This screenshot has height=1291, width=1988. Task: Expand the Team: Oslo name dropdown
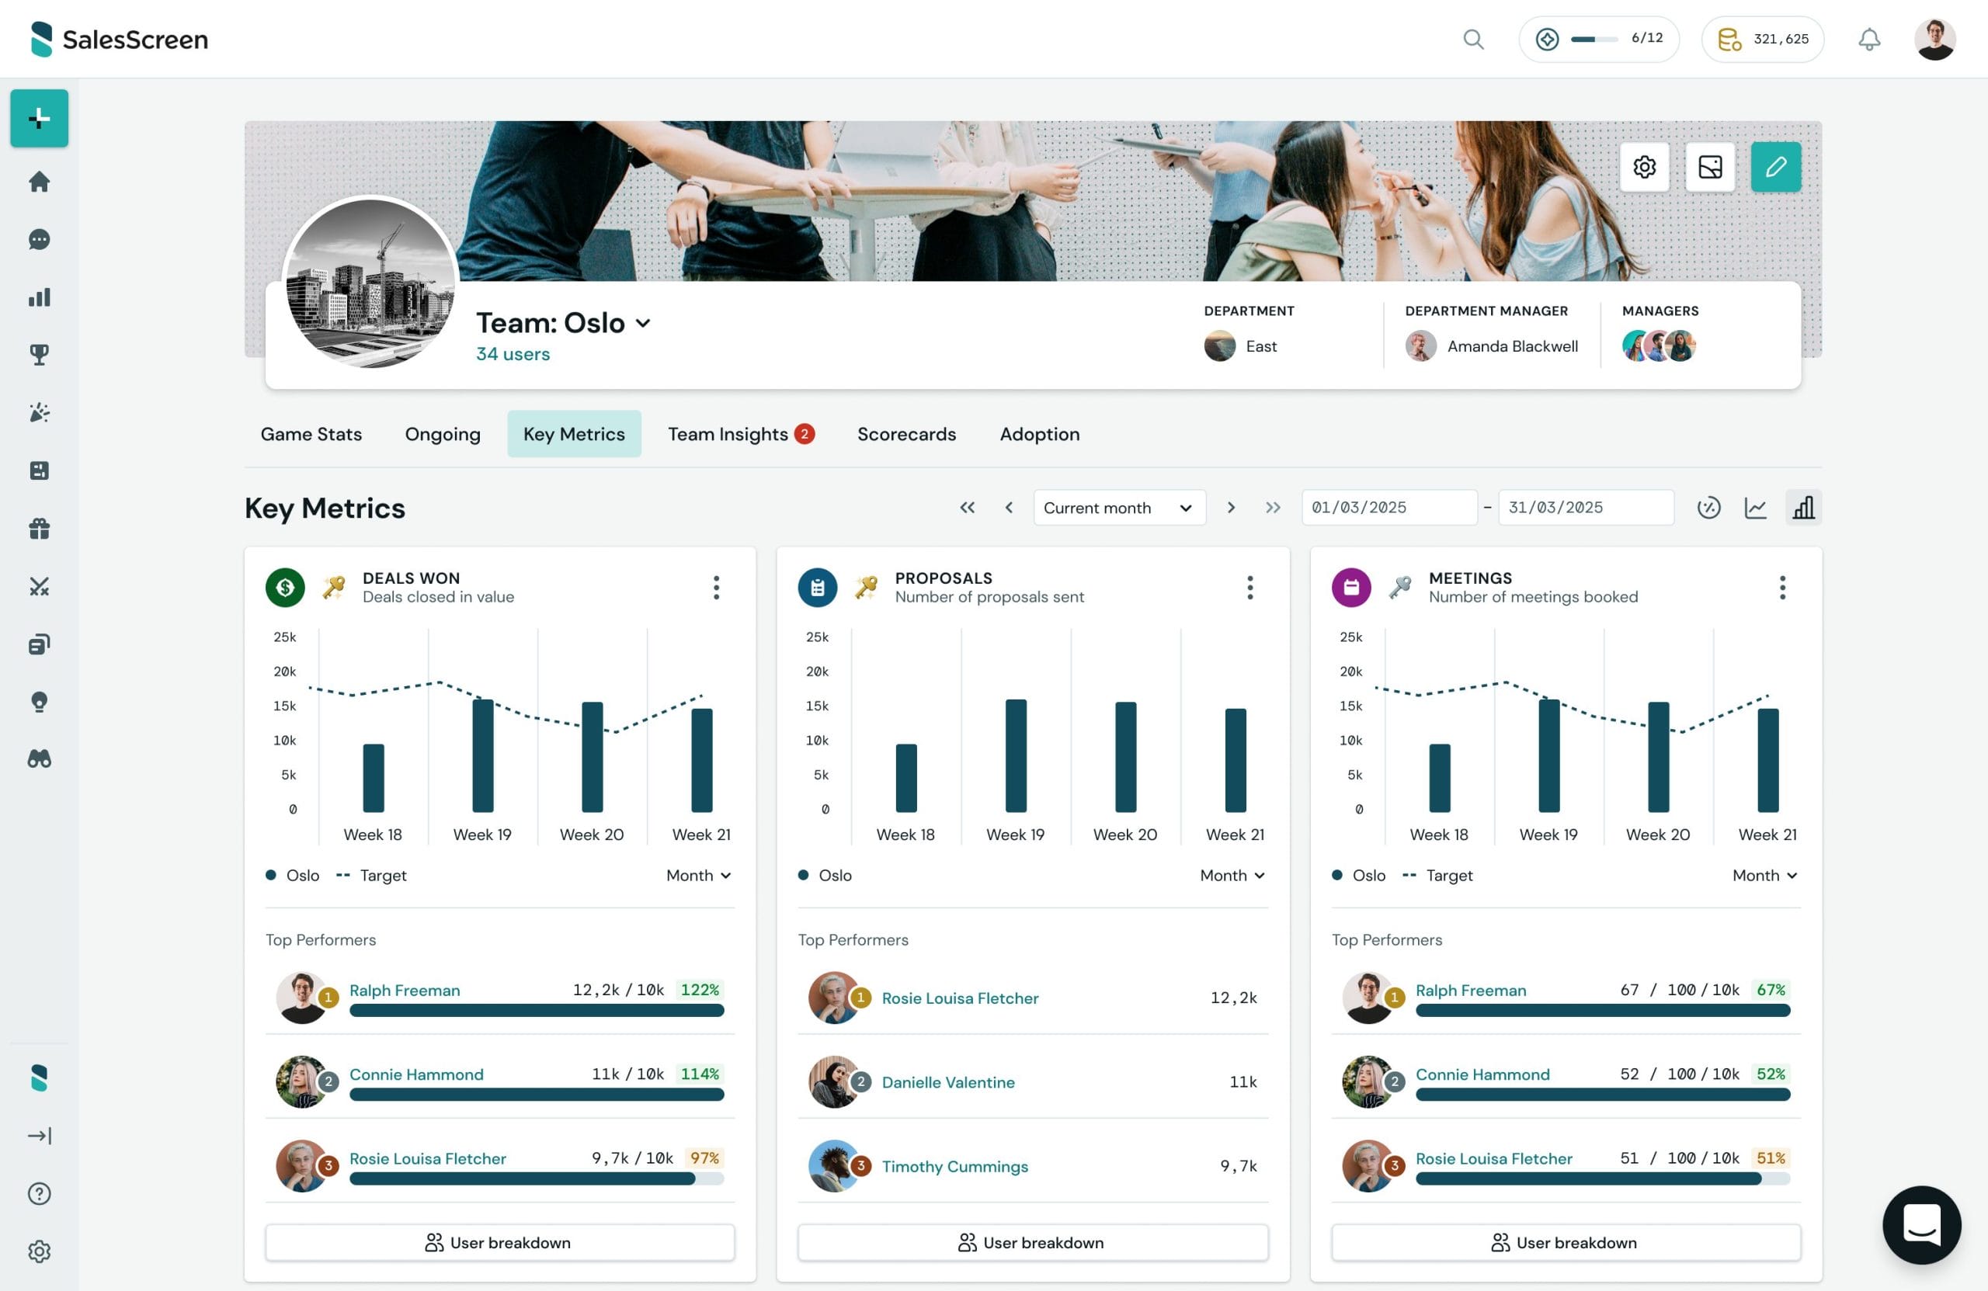coord(643,323)
